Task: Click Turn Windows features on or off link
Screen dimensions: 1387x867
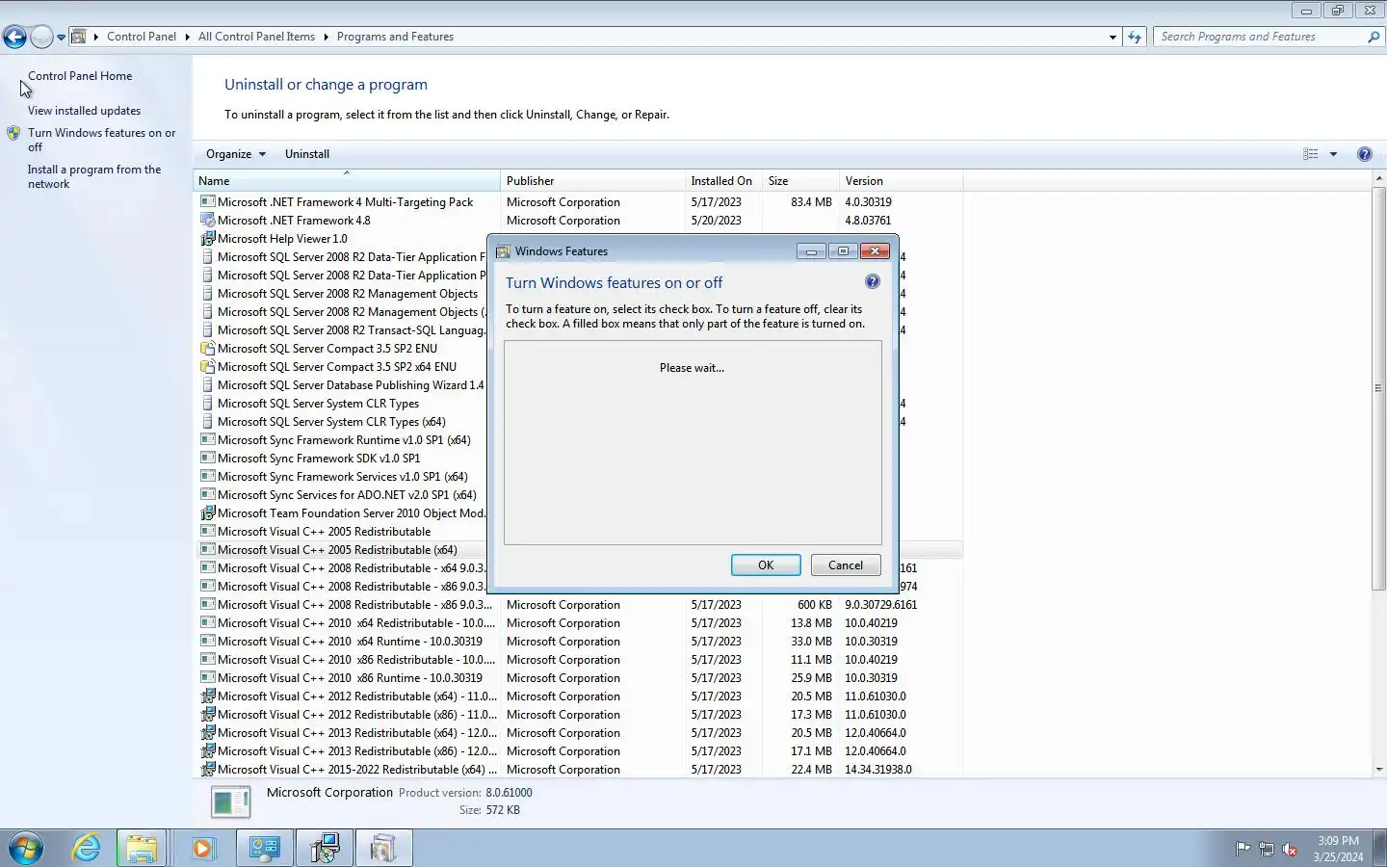Action: (x=101, y=140)
